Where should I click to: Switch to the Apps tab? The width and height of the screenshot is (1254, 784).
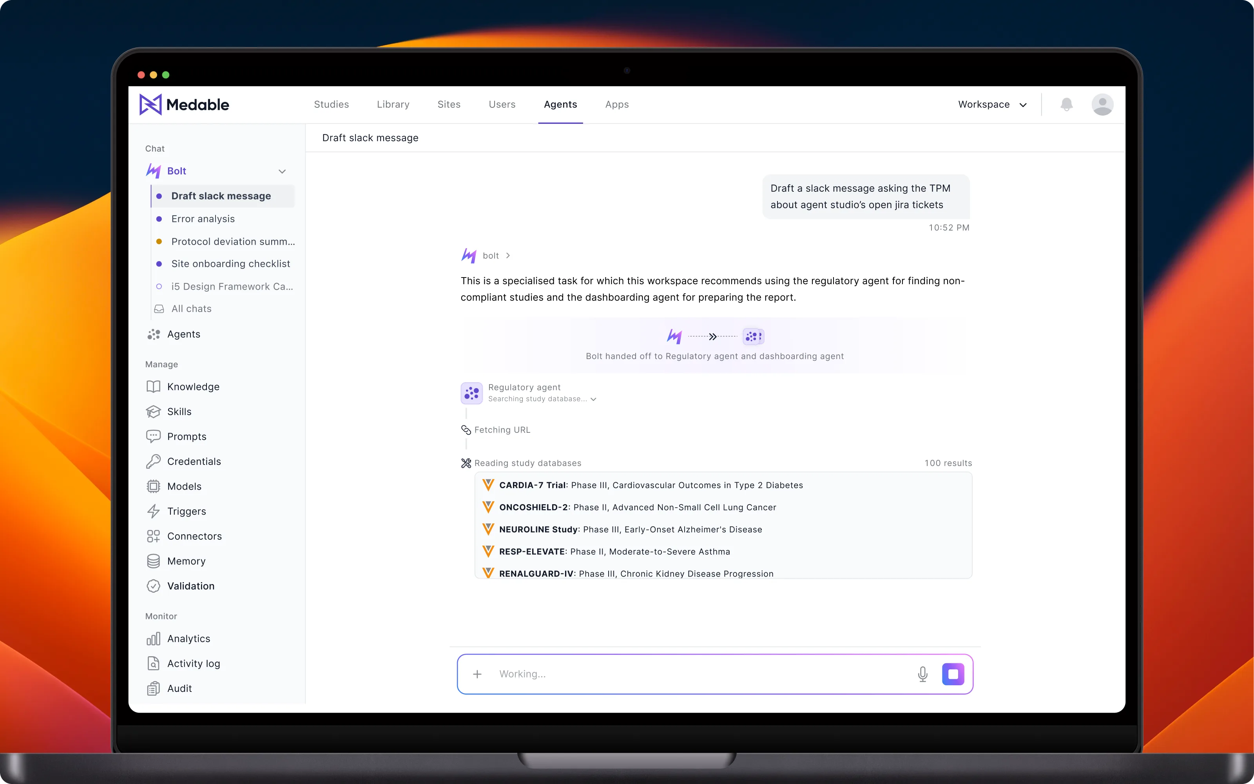pyautogui.click(x=617, y=105)
